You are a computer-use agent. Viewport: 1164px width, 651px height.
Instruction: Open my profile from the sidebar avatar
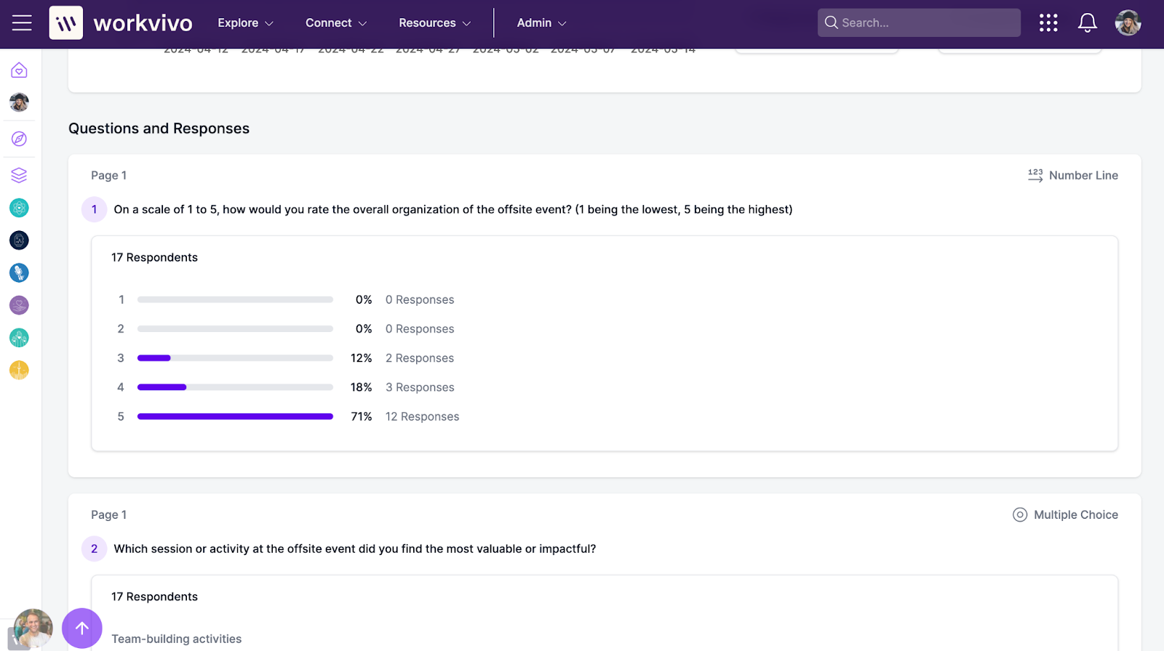(x=19, y=102)
